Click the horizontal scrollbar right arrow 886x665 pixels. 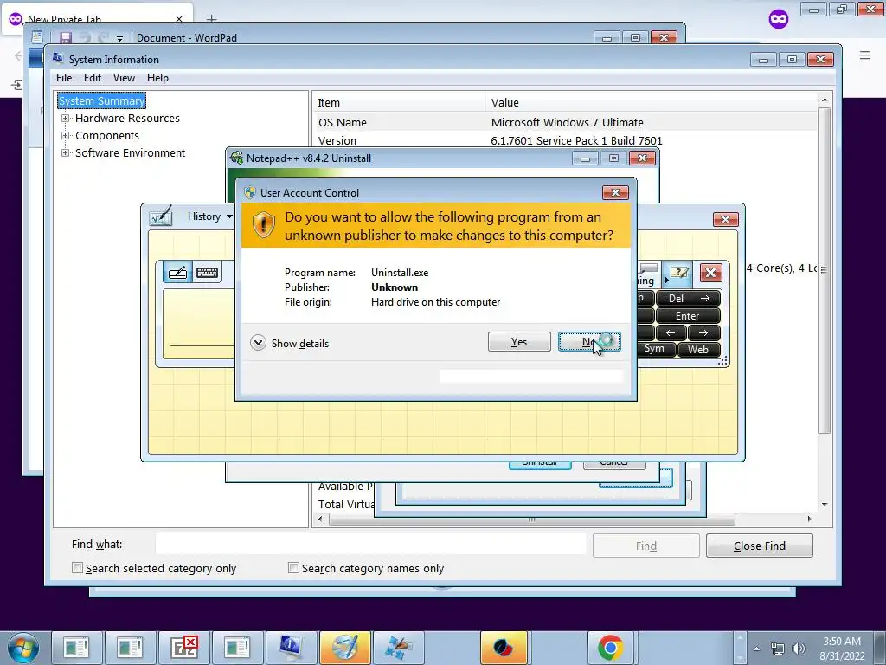(809, 519)
